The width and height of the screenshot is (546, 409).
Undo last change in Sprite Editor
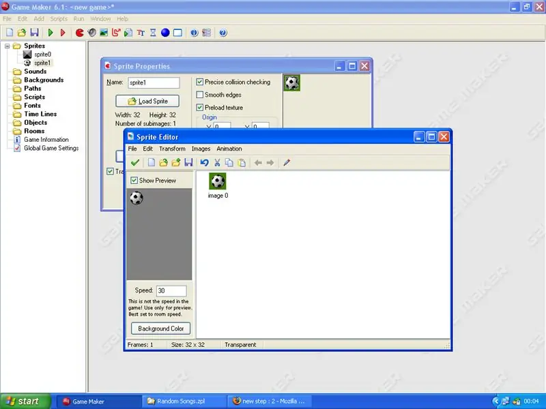(204, 162)
